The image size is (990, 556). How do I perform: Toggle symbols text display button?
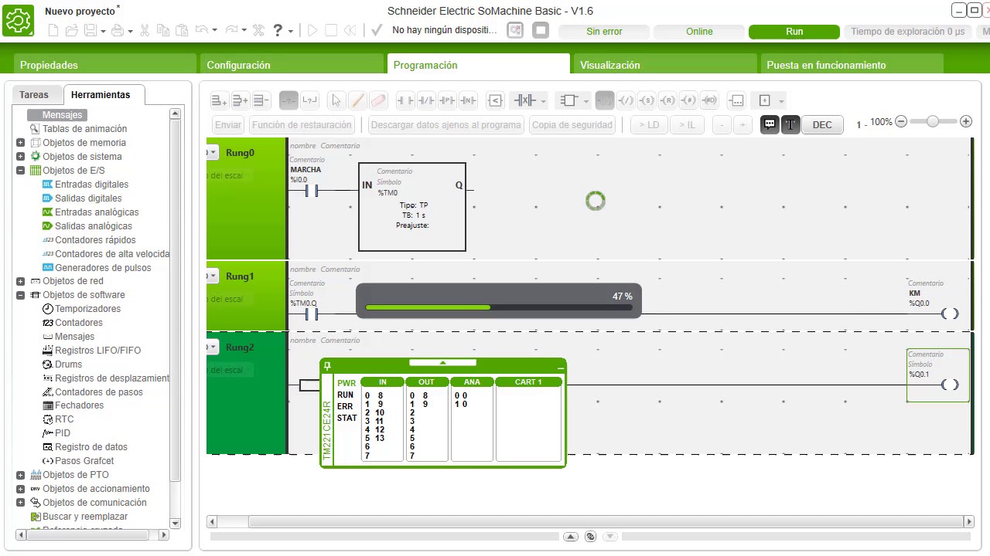(790, 124)
